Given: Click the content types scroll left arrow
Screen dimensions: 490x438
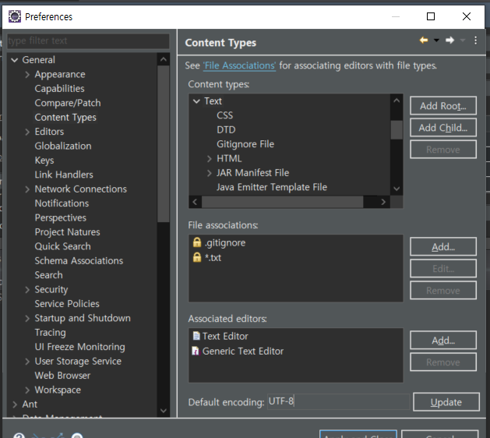Looking at the screenshot, I should point(195,202).
